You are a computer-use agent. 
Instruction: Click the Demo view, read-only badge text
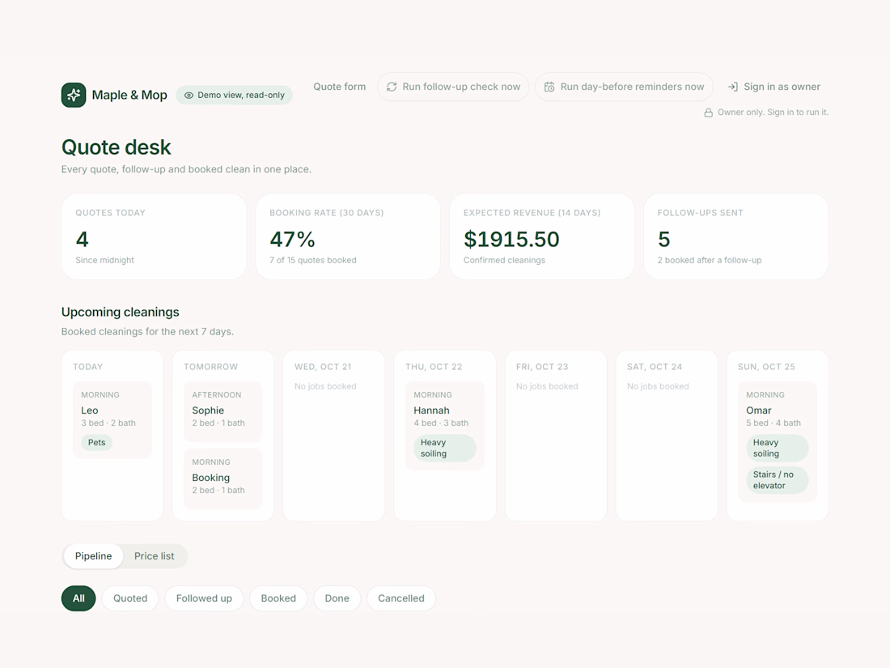coord(241,96)
